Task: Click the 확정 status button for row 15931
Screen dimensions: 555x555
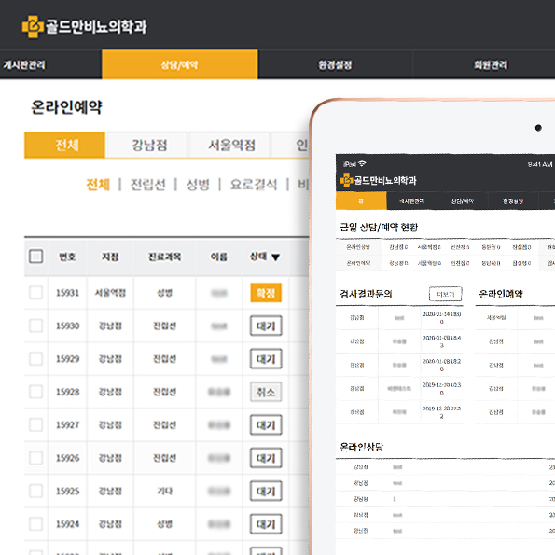Action: [266, 293]
